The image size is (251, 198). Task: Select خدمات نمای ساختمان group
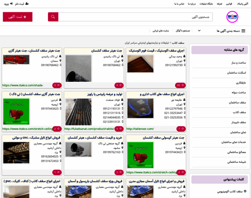[x=233, y=142]
